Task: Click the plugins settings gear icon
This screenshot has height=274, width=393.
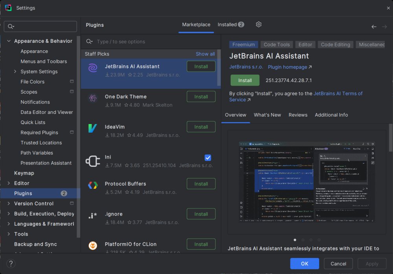Action: [x=259, y=24]
